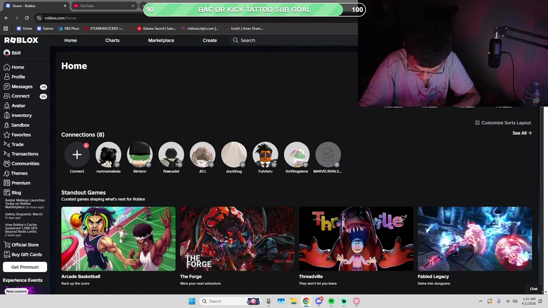Open Marketplace in the top navigation
This screenshot has height=308, width=548.
click(x=161, y=40)
